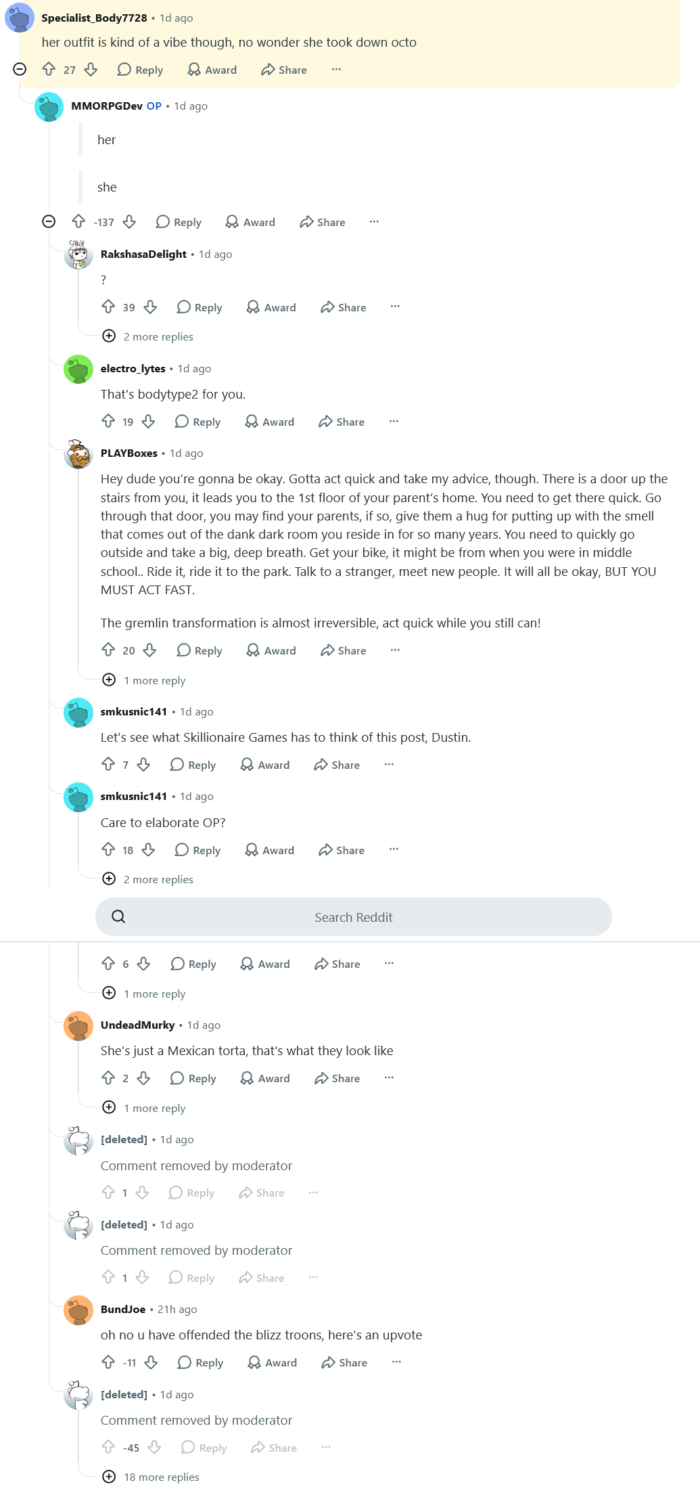
Task: Expand 2 more replies under RakshasaDelight
Action: [x=147, y=336]
